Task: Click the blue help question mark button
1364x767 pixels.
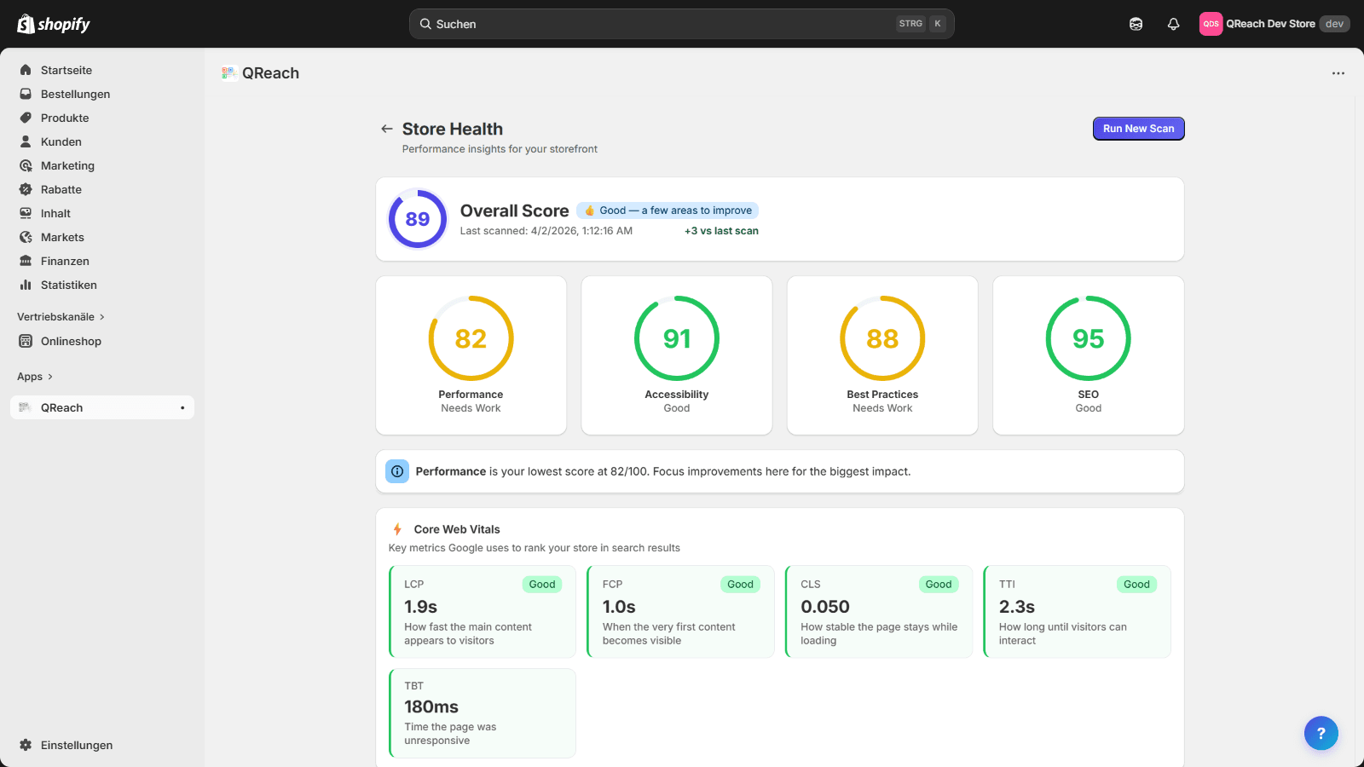Action: (1321, 733)
